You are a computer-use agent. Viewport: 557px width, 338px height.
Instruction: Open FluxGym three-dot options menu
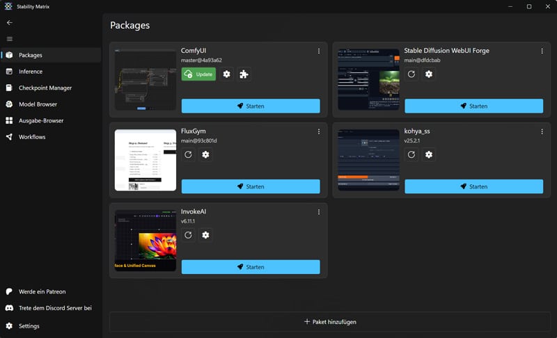coord(319,131)
